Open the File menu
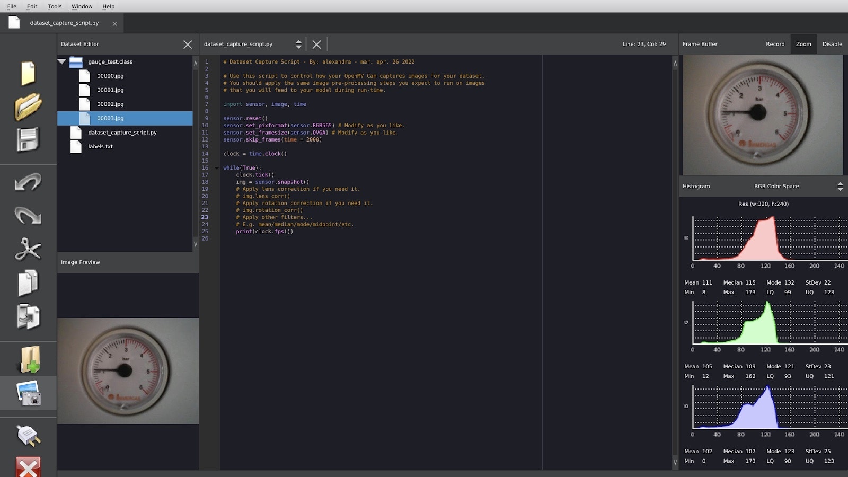The width and height of the screenshot is (848, 477). [12, 6]
